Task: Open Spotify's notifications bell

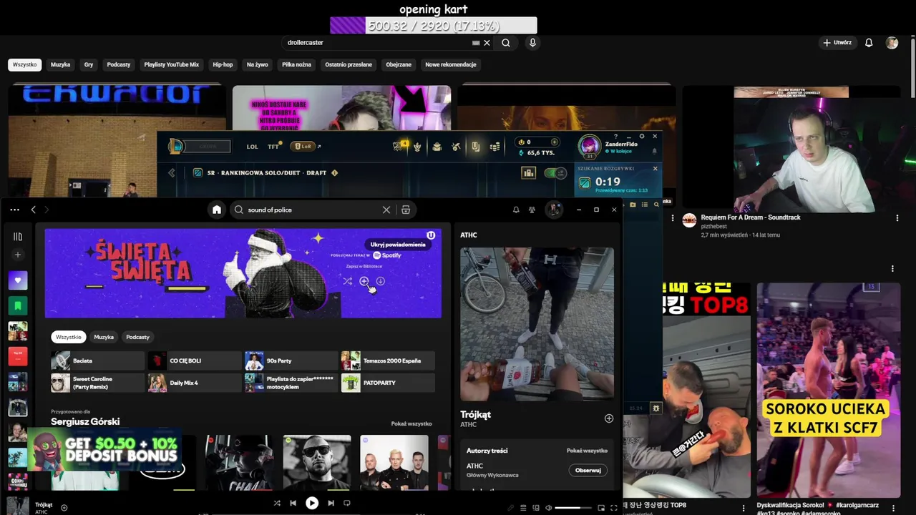Action: pyautogui.click(x=516, y=210)
